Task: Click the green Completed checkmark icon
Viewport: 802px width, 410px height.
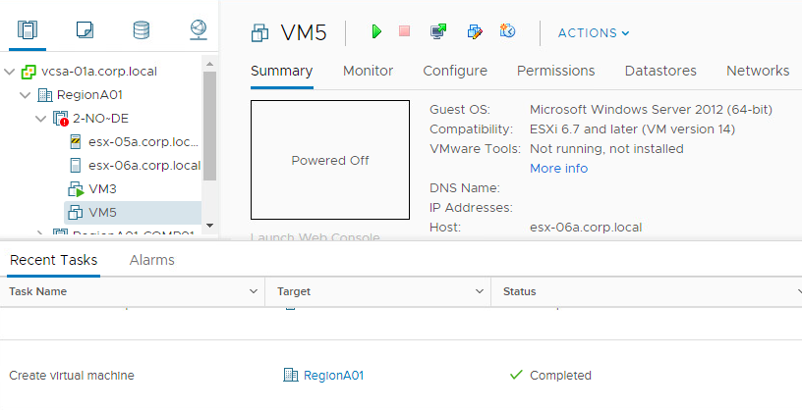Action: pos(516,375)
